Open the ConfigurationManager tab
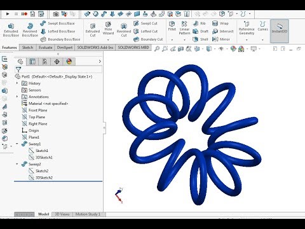The image size is (305, 229). coord(44,62)
